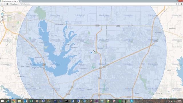Click the Longitude readout in the map footer
Screen dimensions: 183x103
coord(29,98)
